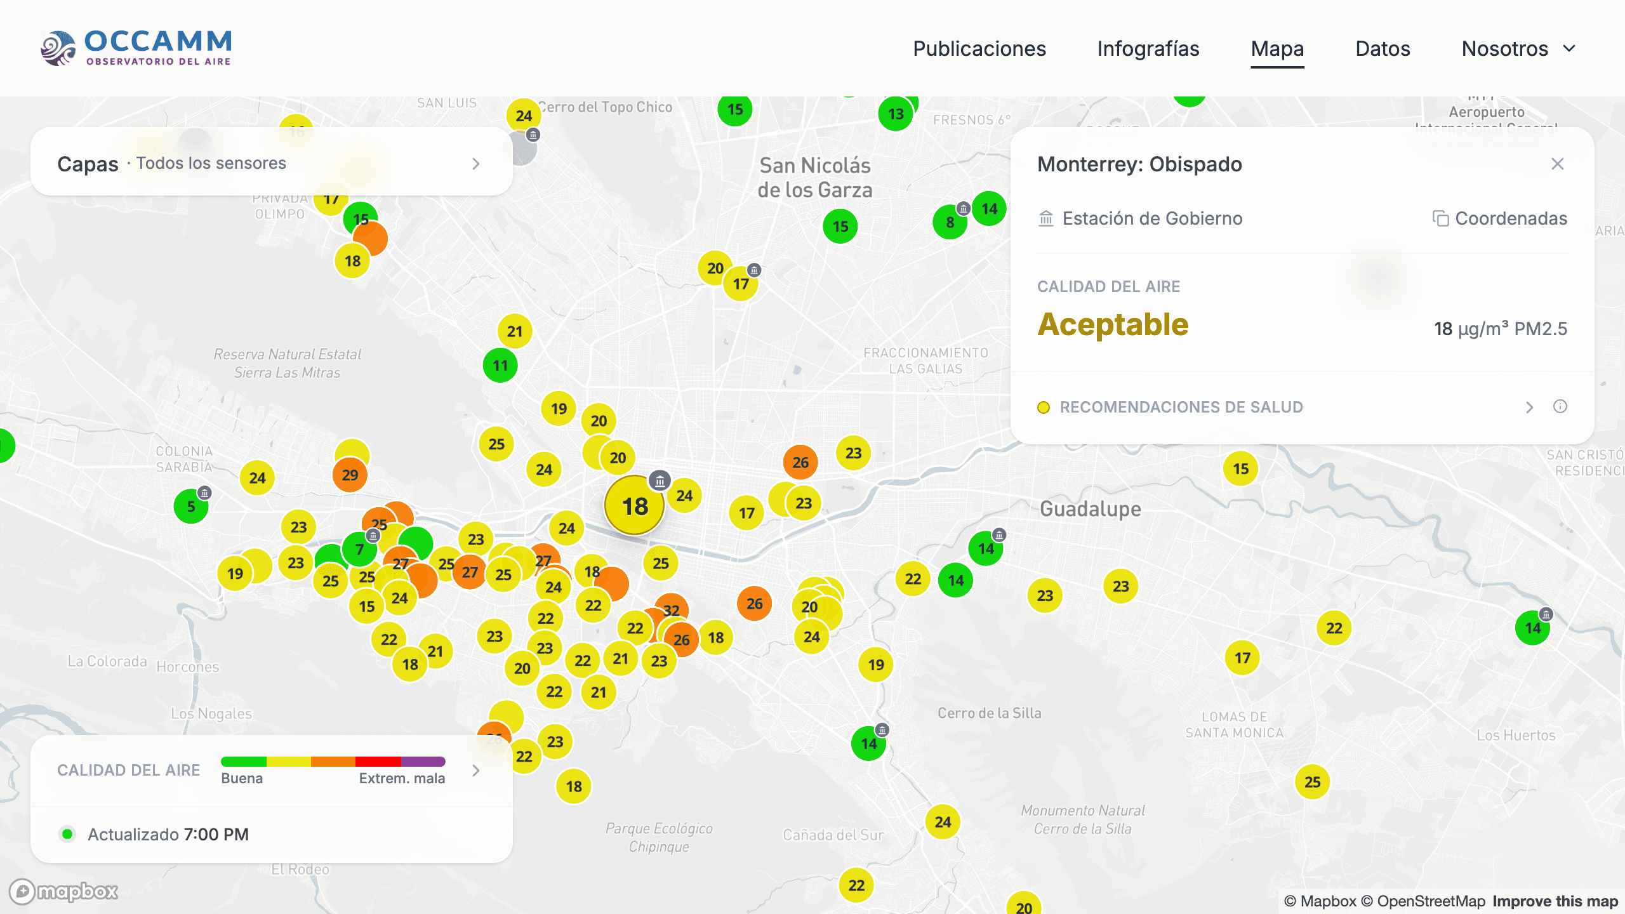Click the Aceptable air quality heading
This screenshot has width=1625, height=914.
pos(1113,324)
